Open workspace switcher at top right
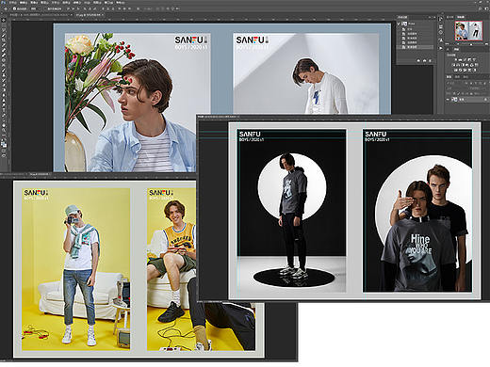 [486, 8]
